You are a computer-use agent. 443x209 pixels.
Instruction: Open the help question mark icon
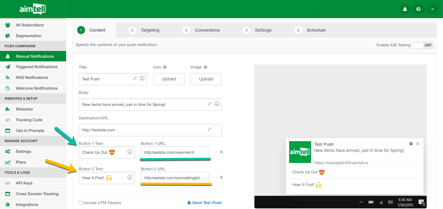418,9
